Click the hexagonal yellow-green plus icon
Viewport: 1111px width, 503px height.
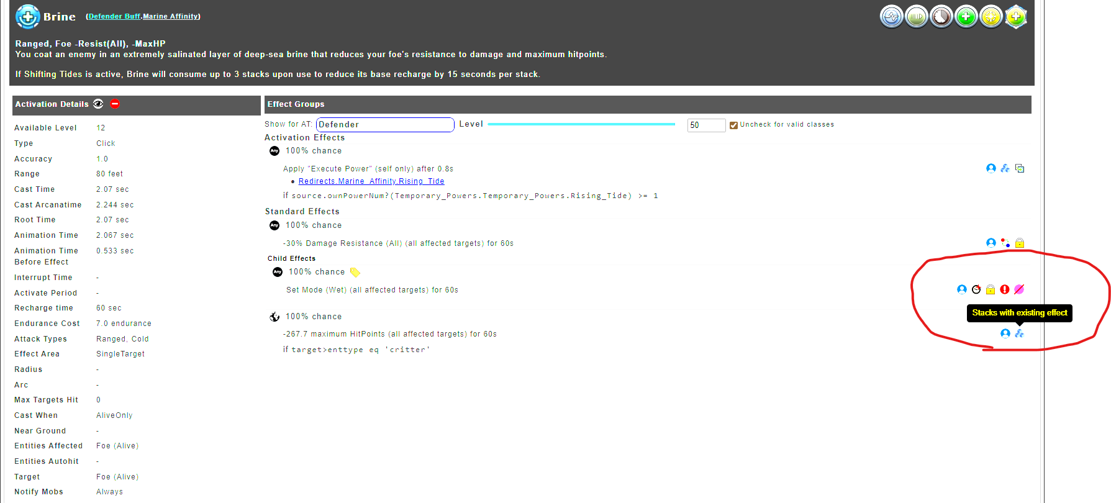coord(1016,17)
